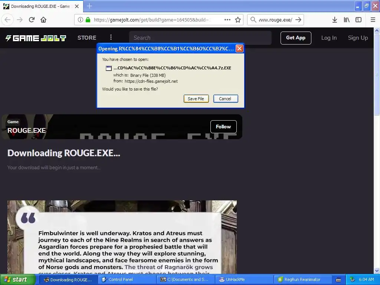This screenshot has height=285, width=380.
Task: Click the Downloading ROUGE.EXE... heading
Action: coord(64,153)
